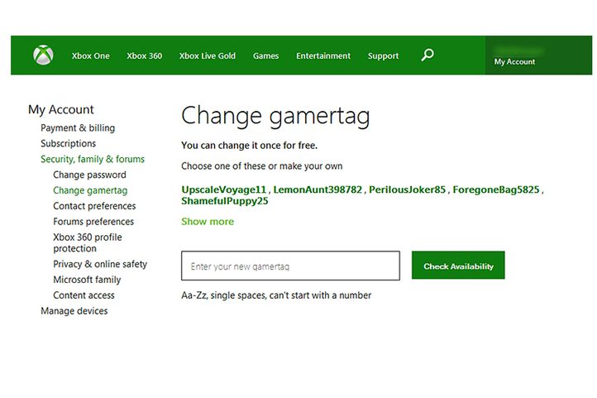Click the gamertag rules hint text
Viewport: 597px width, 398px height.
coord(276,295)
